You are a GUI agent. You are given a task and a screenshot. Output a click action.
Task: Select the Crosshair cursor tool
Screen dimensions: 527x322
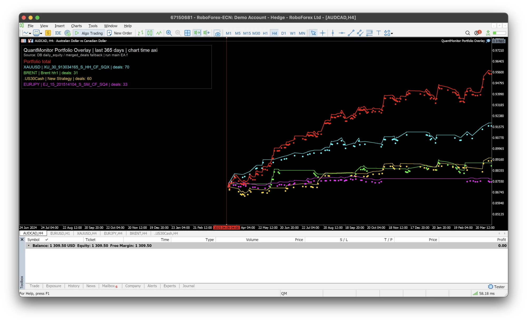(323, 33)
